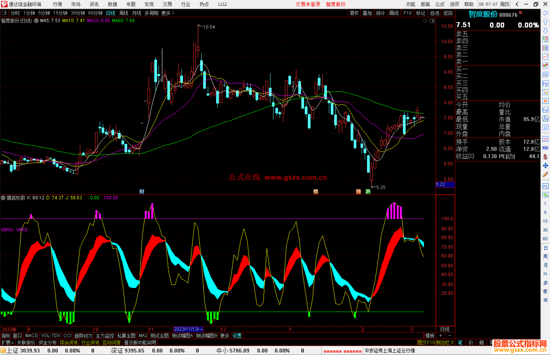Click the F10 sidebar icon
This screenshot has height=355, width=550.
click(545, 83)
